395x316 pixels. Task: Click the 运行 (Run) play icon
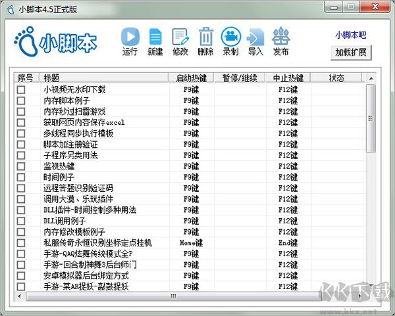coord(130,37)
